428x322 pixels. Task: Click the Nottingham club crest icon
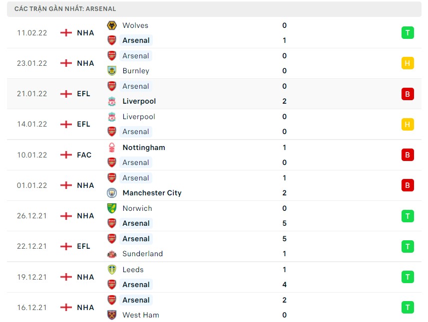[112, 148]
